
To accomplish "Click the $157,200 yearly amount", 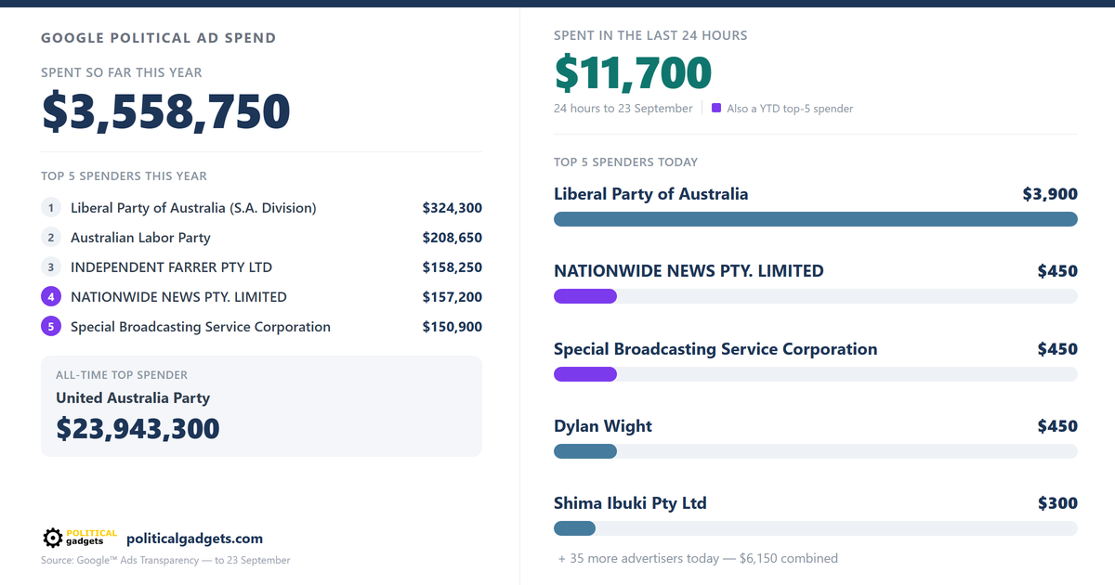I will (x=453, y=297).
